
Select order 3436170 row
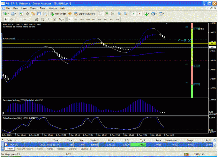[x=108, y=145]
